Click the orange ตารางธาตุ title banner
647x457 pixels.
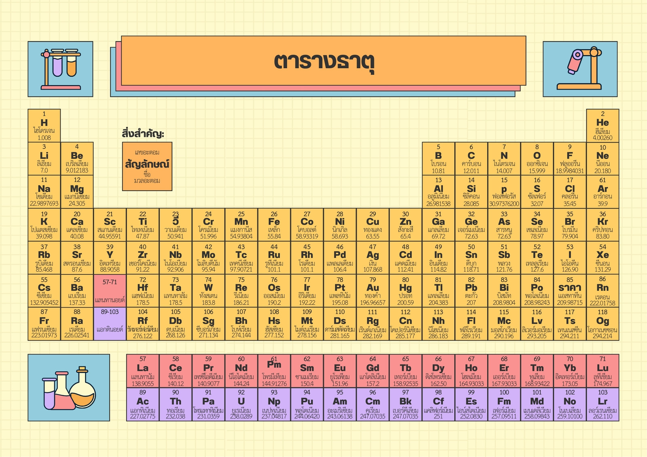coord(323,61)
